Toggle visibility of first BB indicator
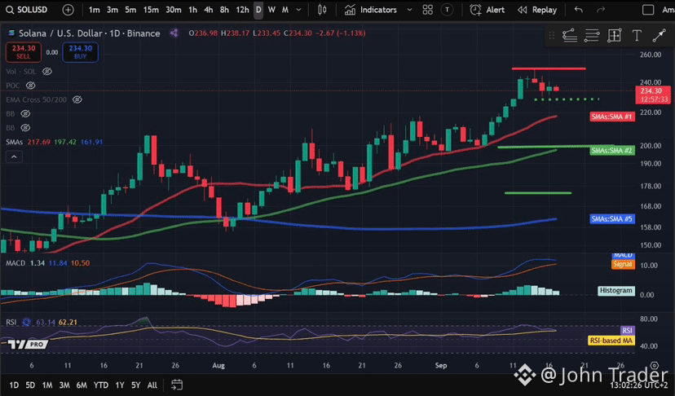This screenshot has height=396, width=675. pos(25,113)
